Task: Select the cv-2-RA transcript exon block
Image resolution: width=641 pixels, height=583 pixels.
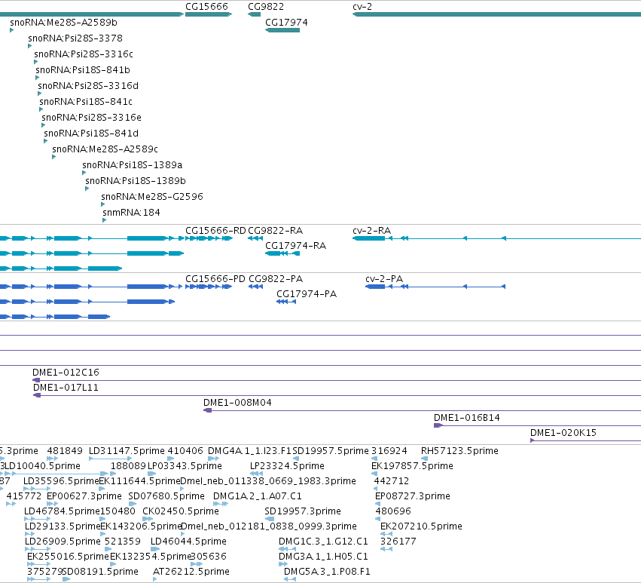Action: point(369,238)
